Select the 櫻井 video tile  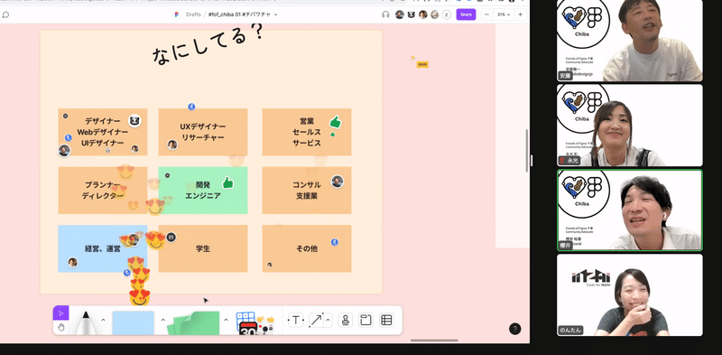[x=630, y=210]
